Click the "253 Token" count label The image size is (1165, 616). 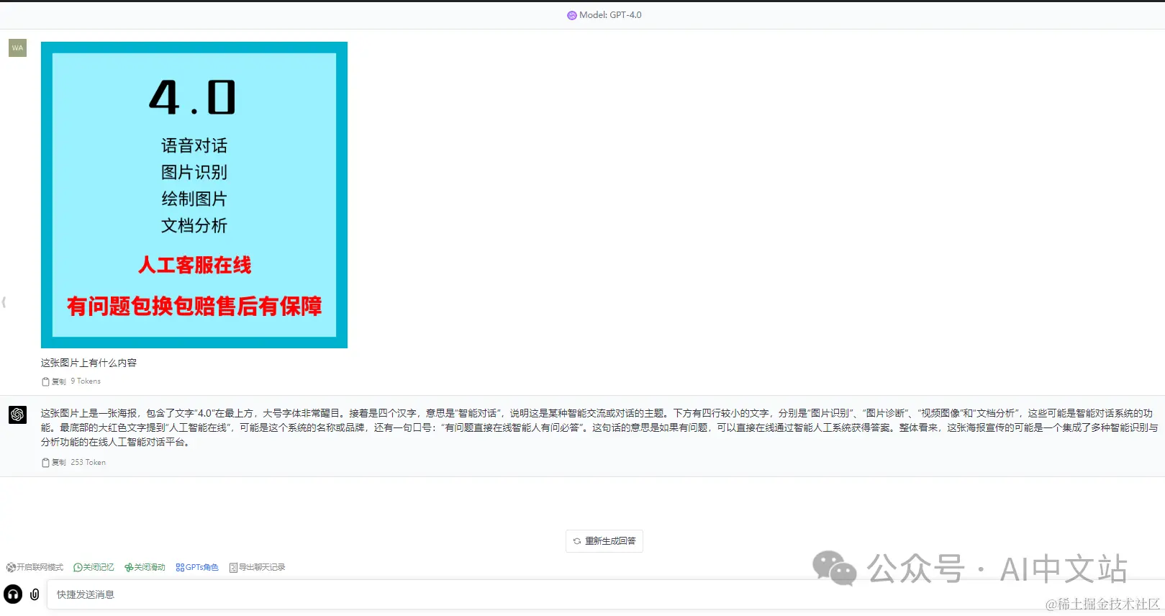89,463
